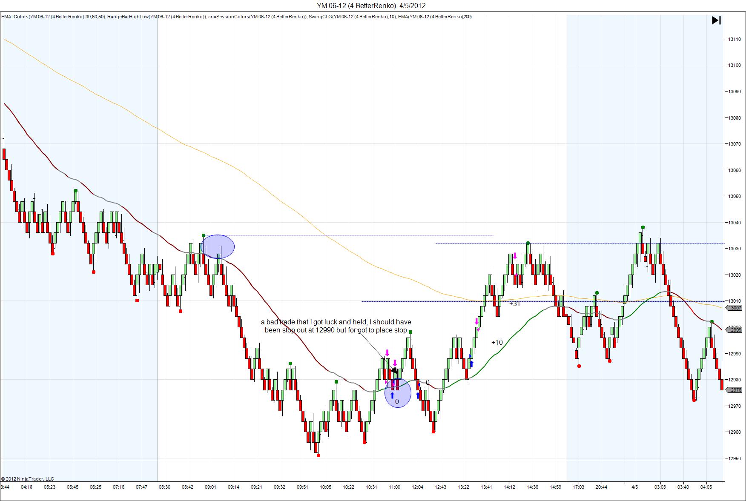Click the scroll-to-latest-bar arrow icon
Image resolution: width=746 pixels, height=501 pixels.
coord(716,20)
